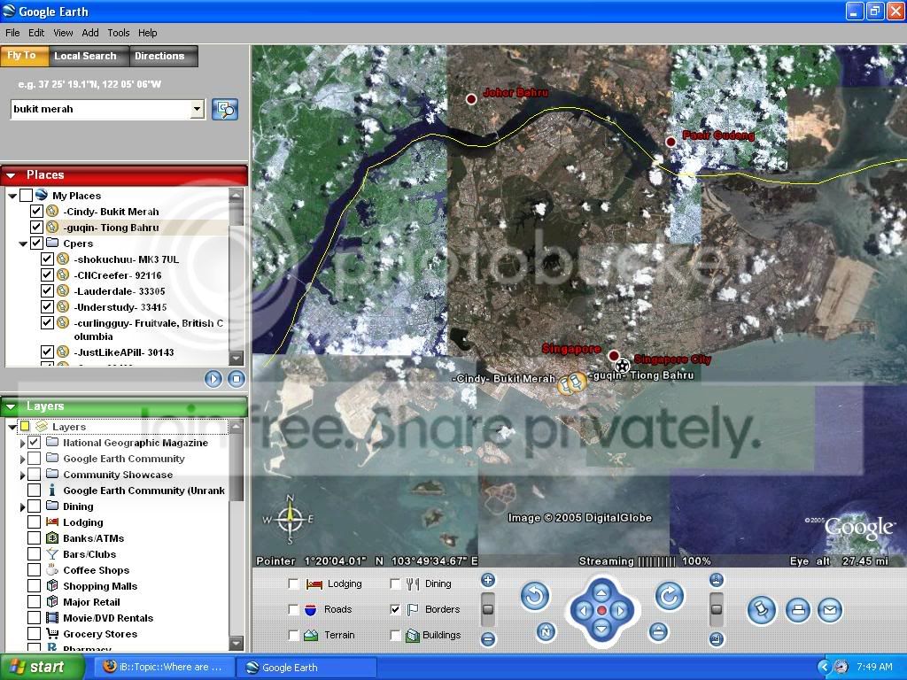Check the Coffee Shops layer
This screenshot has width=907, height=680.
tap(35, 570)
